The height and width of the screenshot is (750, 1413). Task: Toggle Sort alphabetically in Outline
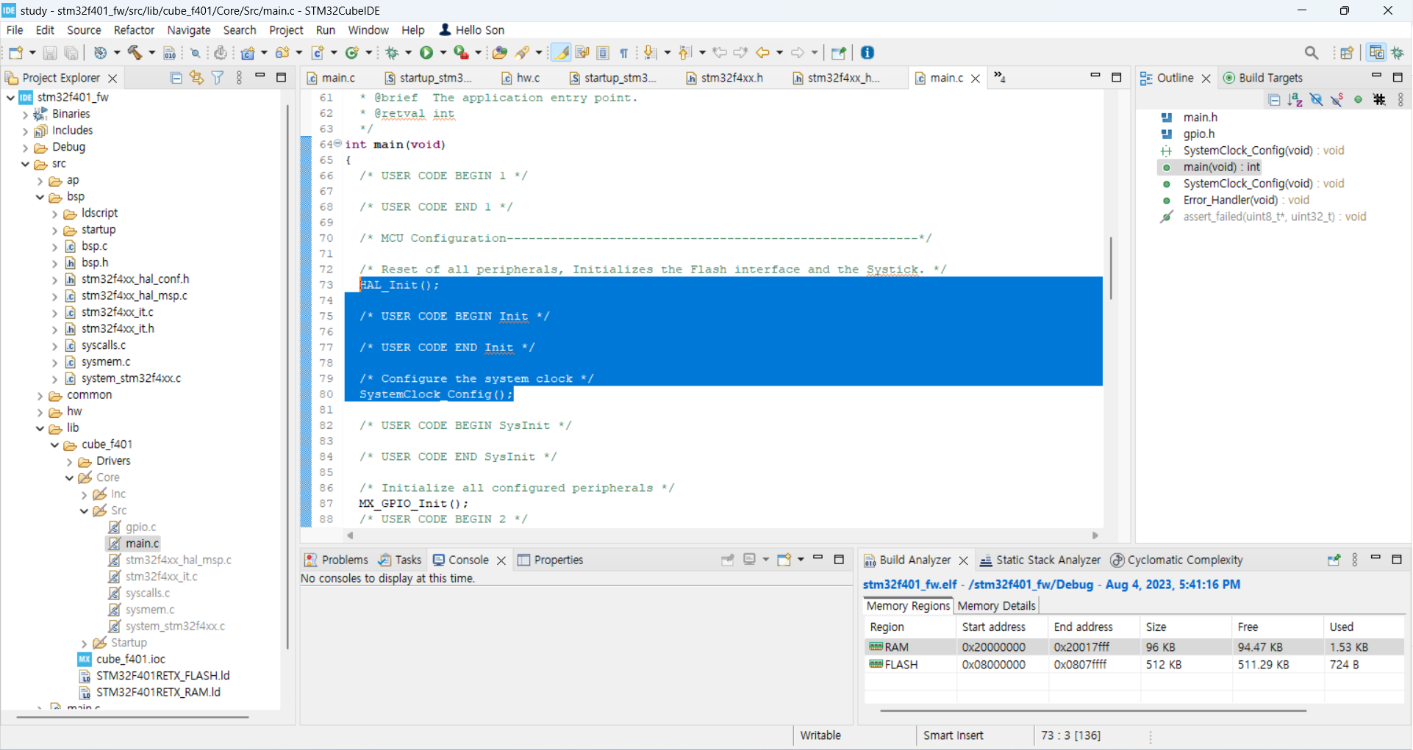coord(1295,100)
